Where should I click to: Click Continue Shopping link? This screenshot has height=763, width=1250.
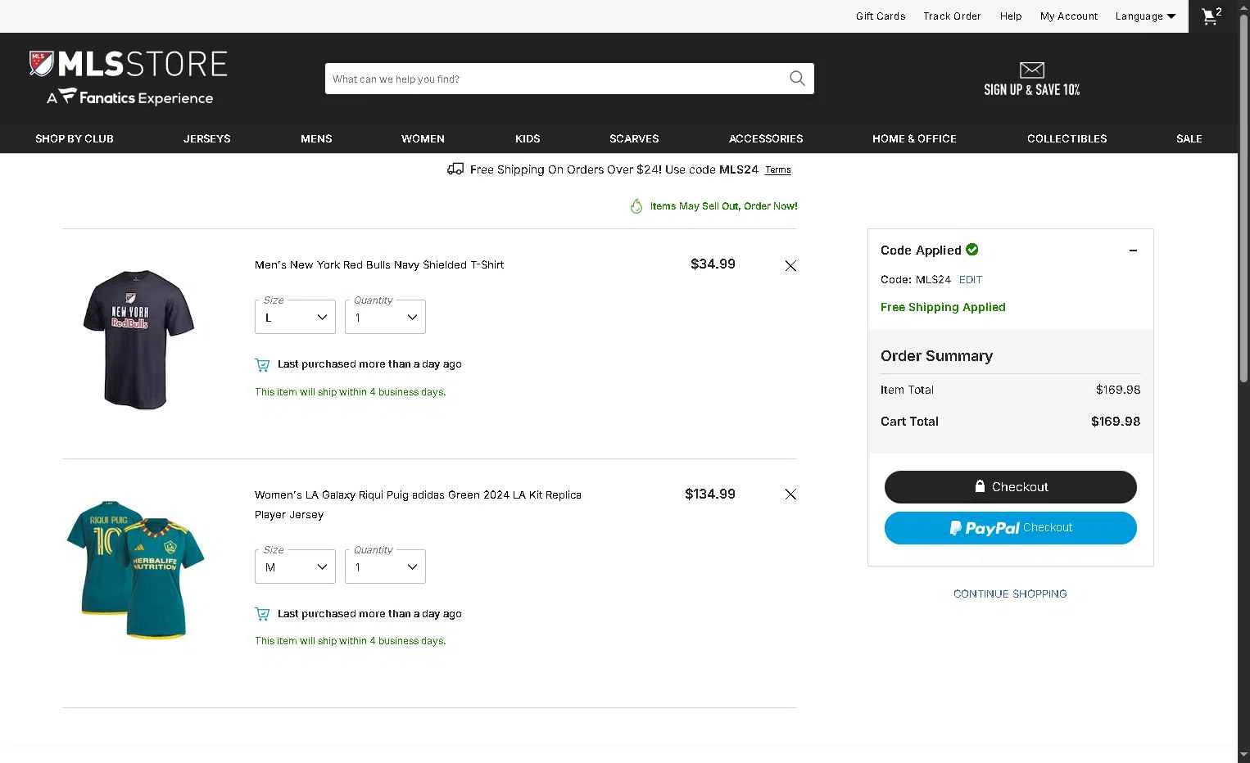[1010, 594]
